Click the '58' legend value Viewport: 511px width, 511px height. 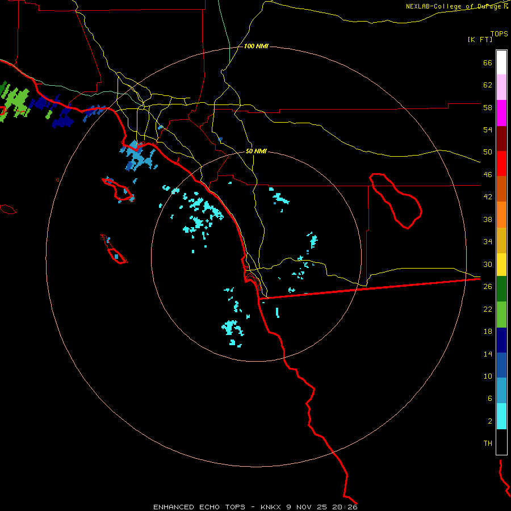pos(488,107)
